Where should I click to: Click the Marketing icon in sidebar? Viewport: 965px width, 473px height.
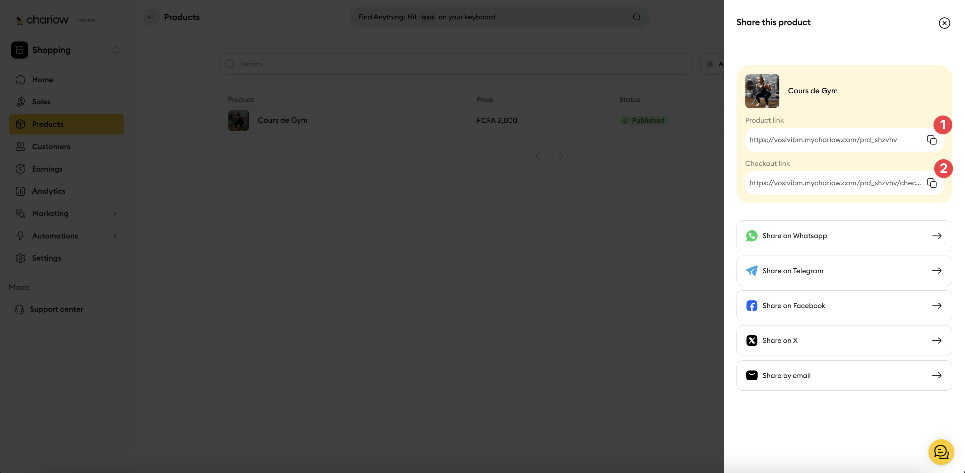point(20,213)
